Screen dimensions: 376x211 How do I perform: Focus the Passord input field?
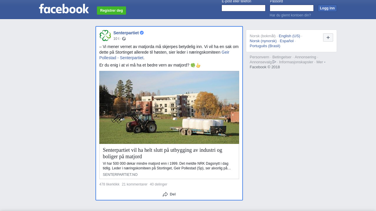pos(292,8)
